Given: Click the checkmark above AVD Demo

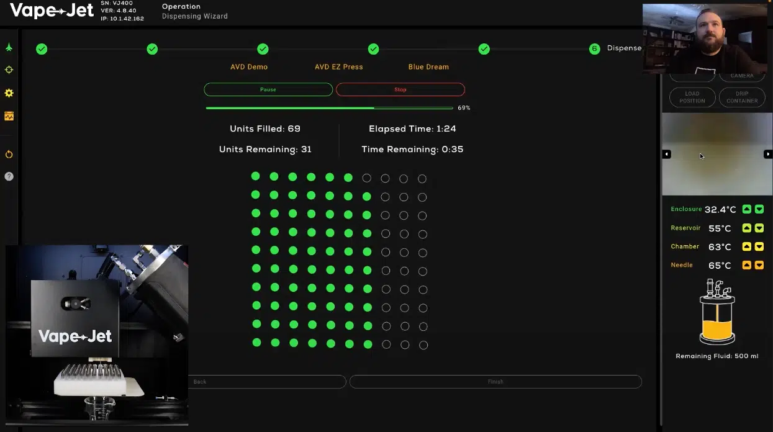Looking at the screenshot, I should [x=263, y=49].
